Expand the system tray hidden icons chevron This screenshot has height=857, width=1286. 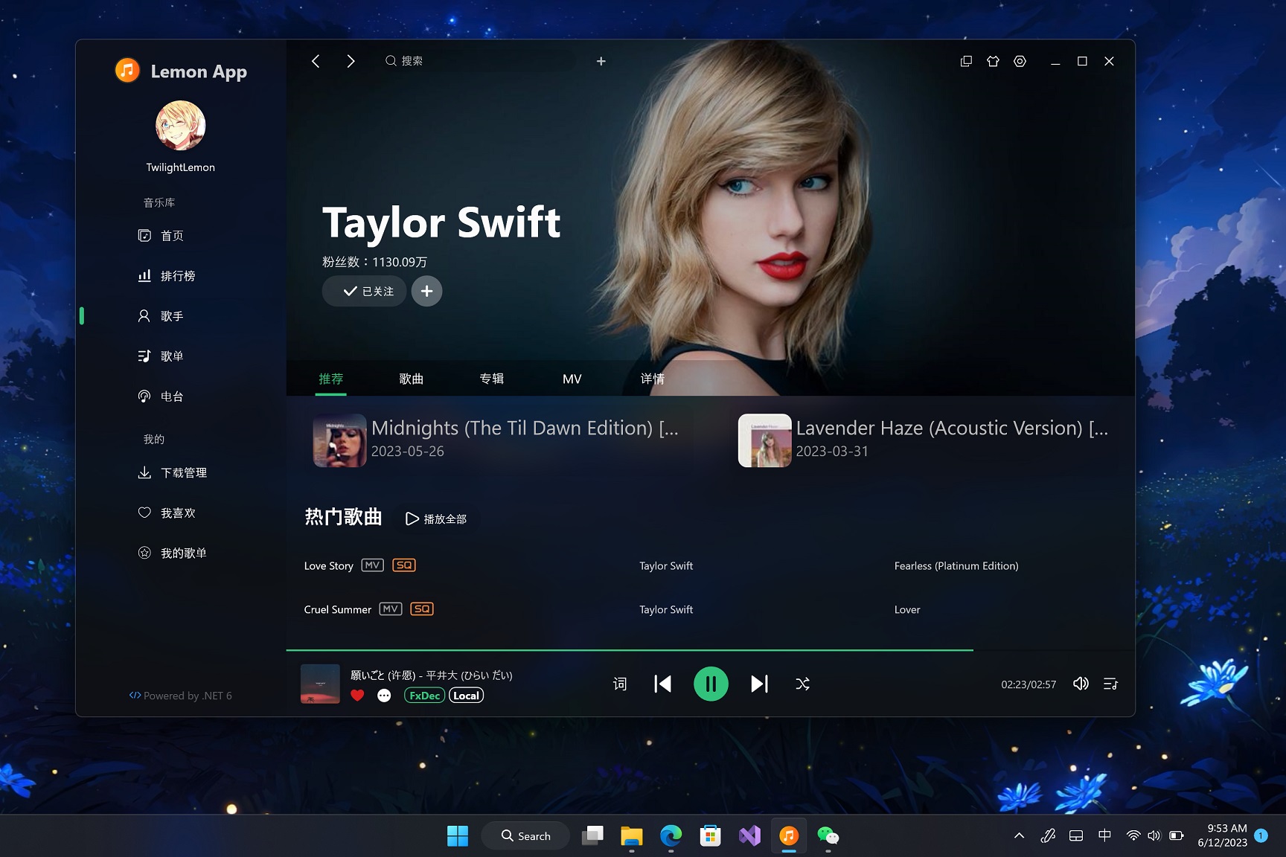[x=1020, y=836]
